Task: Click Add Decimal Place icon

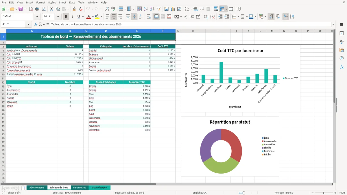Action: pyautogui.click(x=206, y=17)
